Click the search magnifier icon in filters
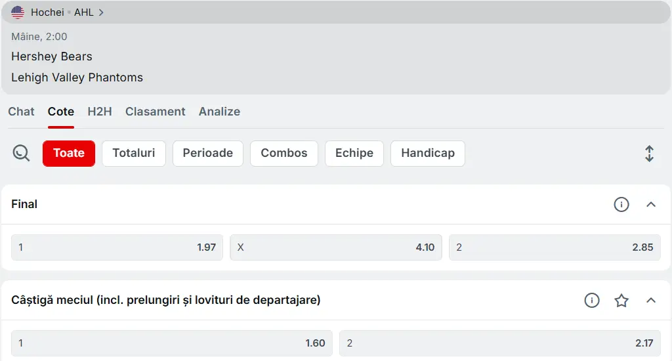 pos(21,154)
